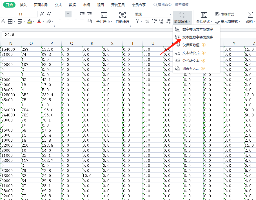Screen dimensions: 256x200
Task: Open the 视图 (View) tab
Action: click(x=101, y=5)
